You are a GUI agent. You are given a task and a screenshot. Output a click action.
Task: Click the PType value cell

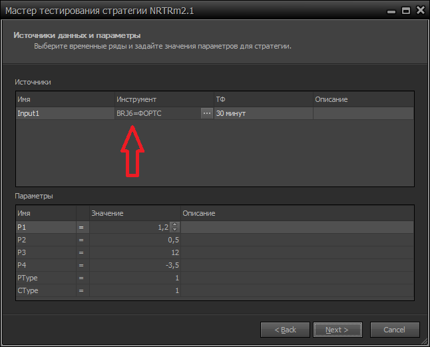(134, 278)
